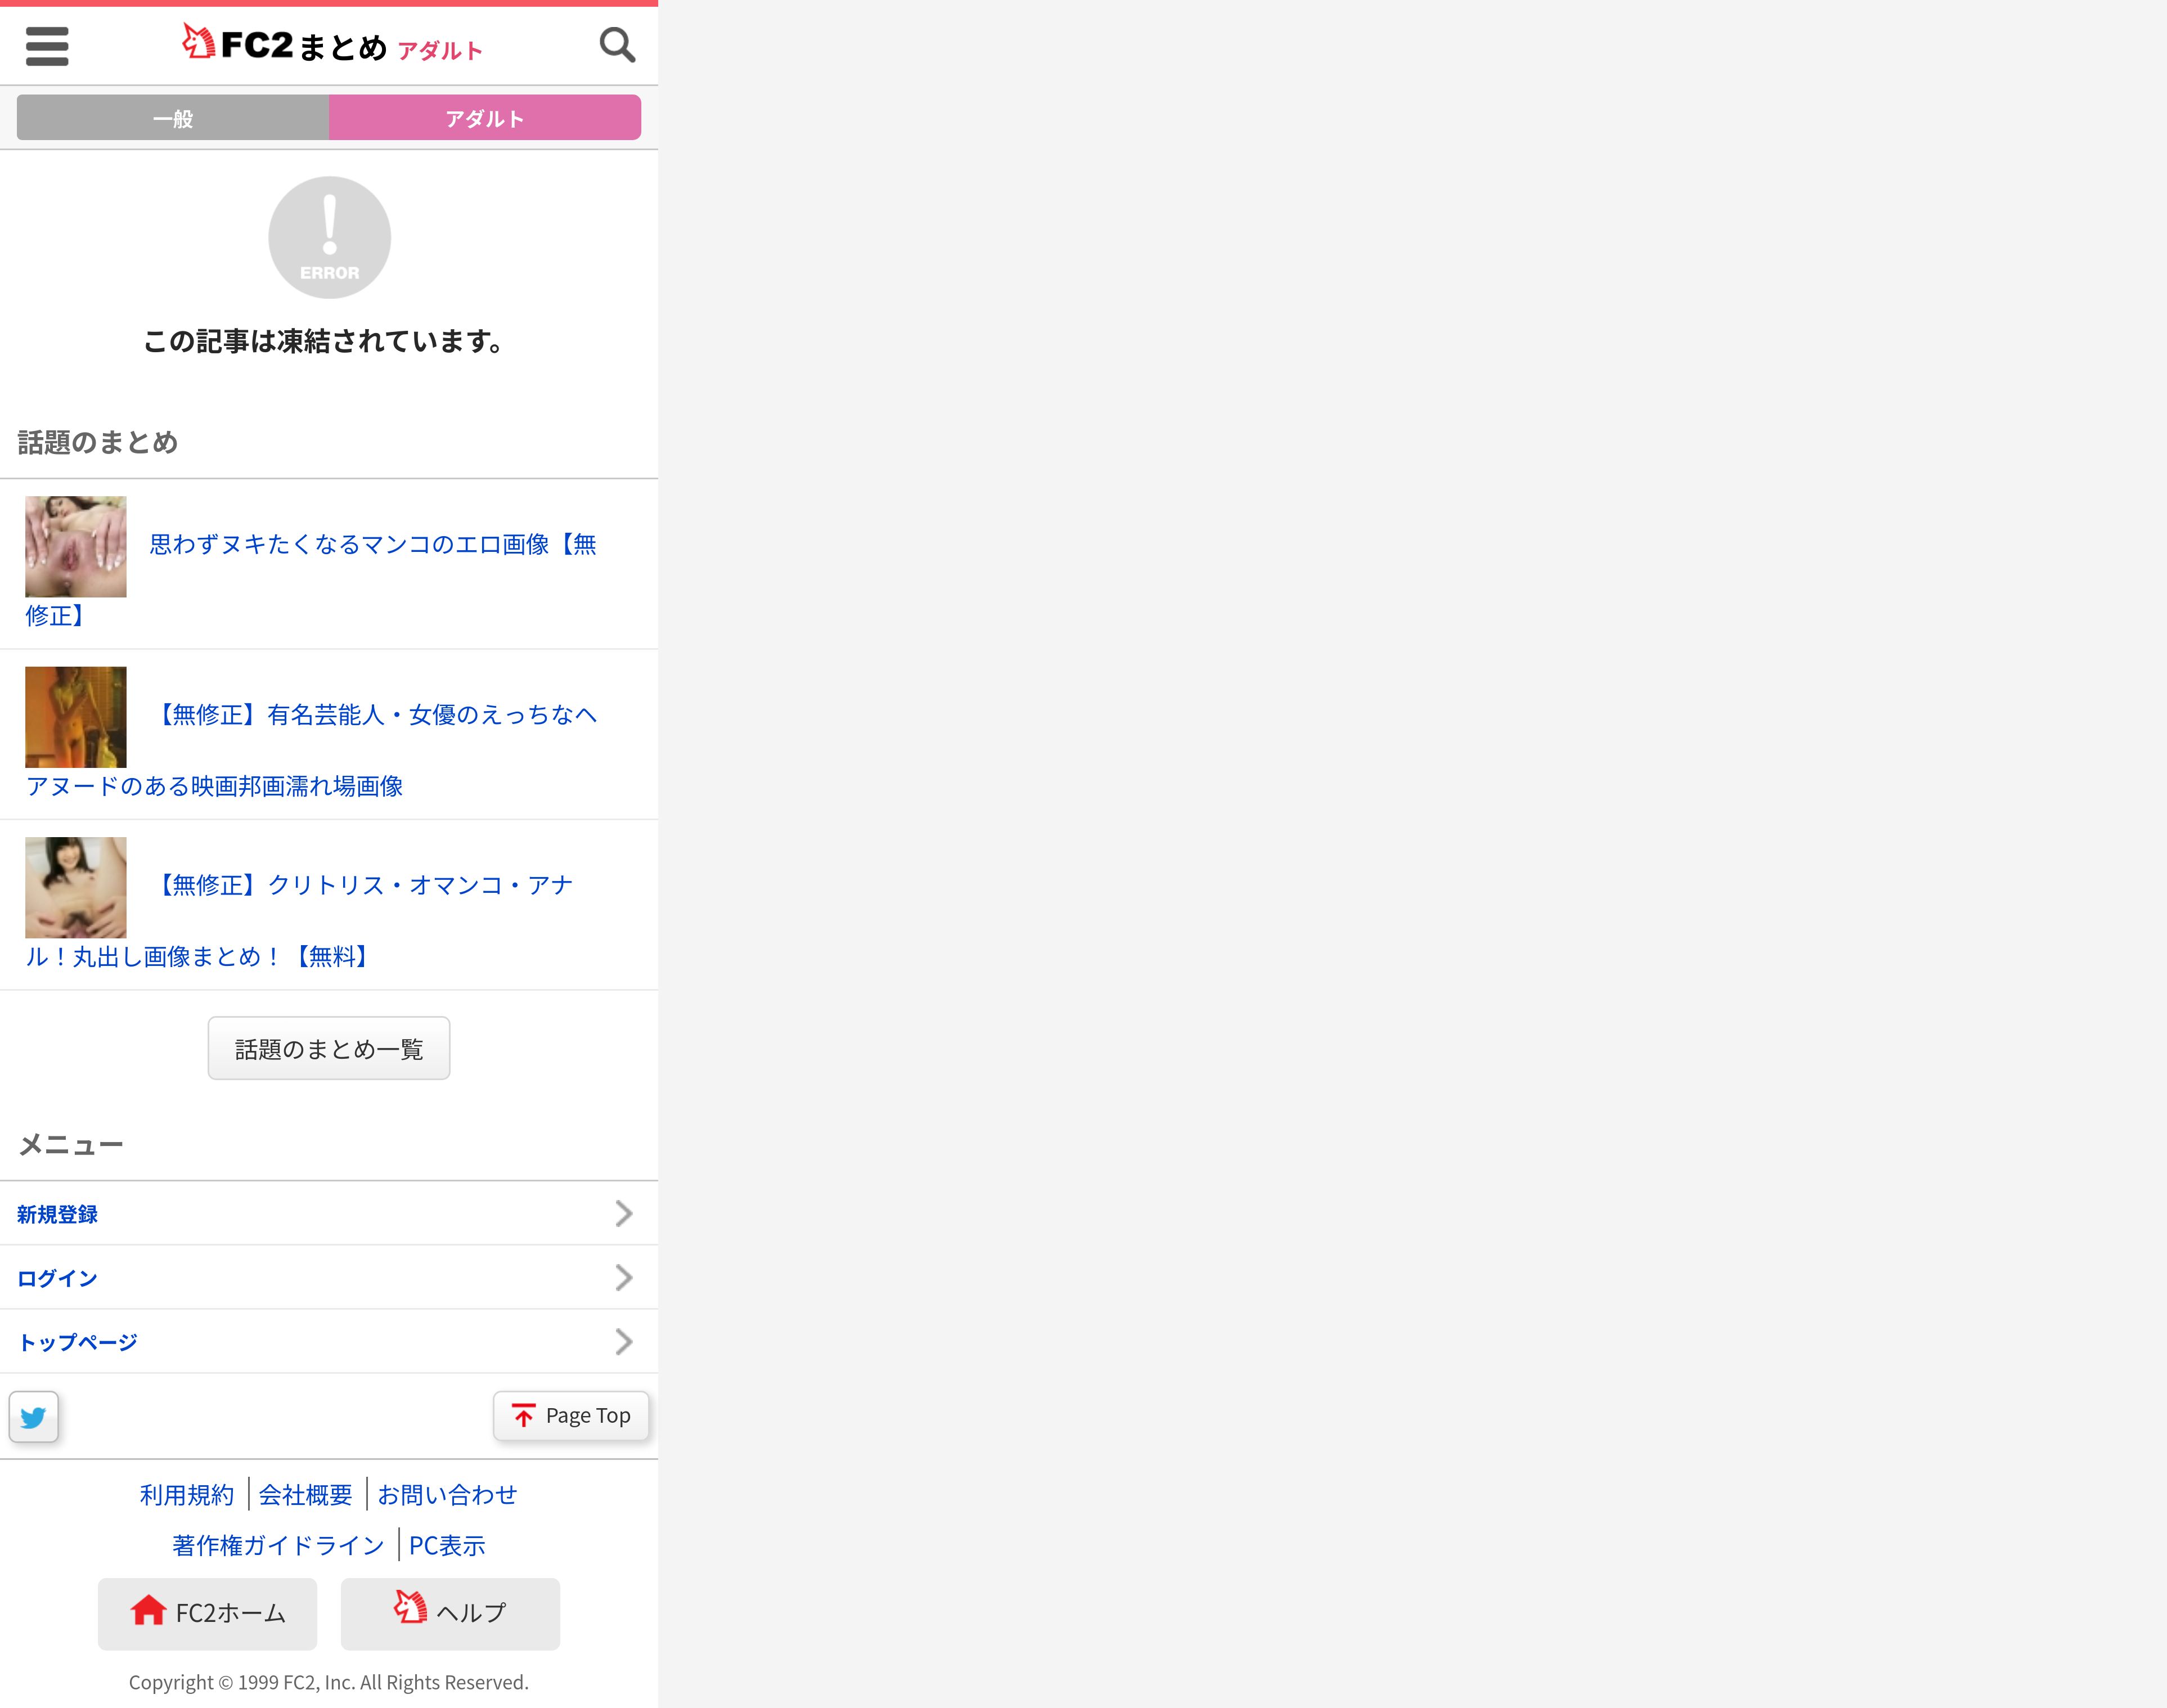Click the 新規登録 menu text
The width and height of the screenshot is (2167, 1708).
(57, 1214)
